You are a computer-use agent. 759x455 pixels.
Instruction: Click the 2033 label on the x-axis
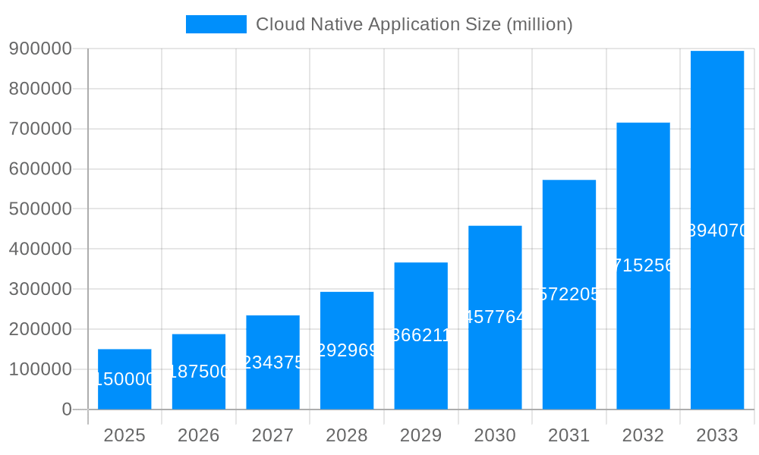point(716,435)
